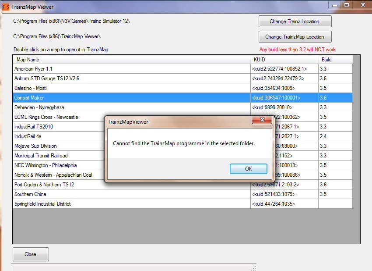
Task: Select the Southern China map
Action: pyautogui.click(x=132, y=194)
